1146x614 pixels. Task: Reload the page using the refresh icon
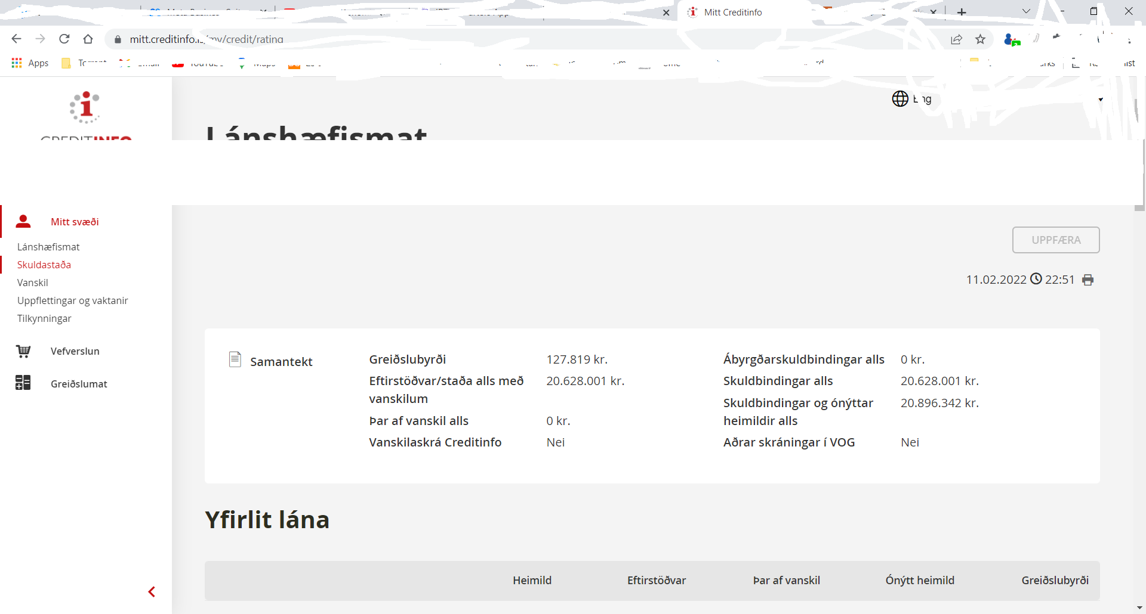click(x=64, y=39)
